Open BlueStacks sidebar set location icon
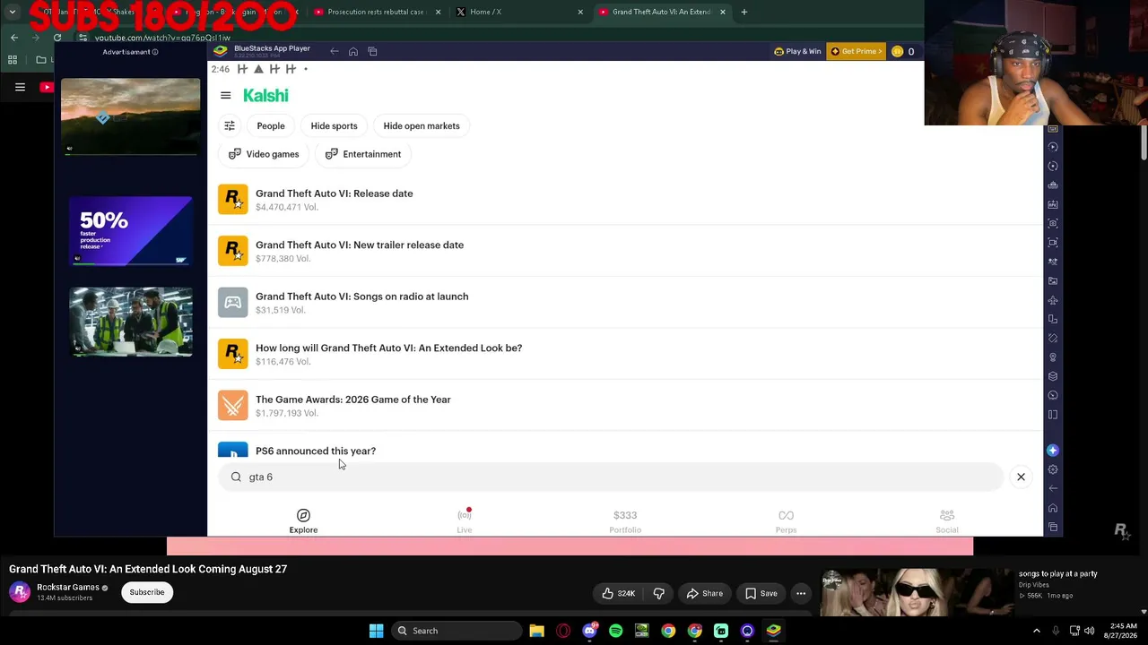1148x645 pixels. (x=1053, y=357)
